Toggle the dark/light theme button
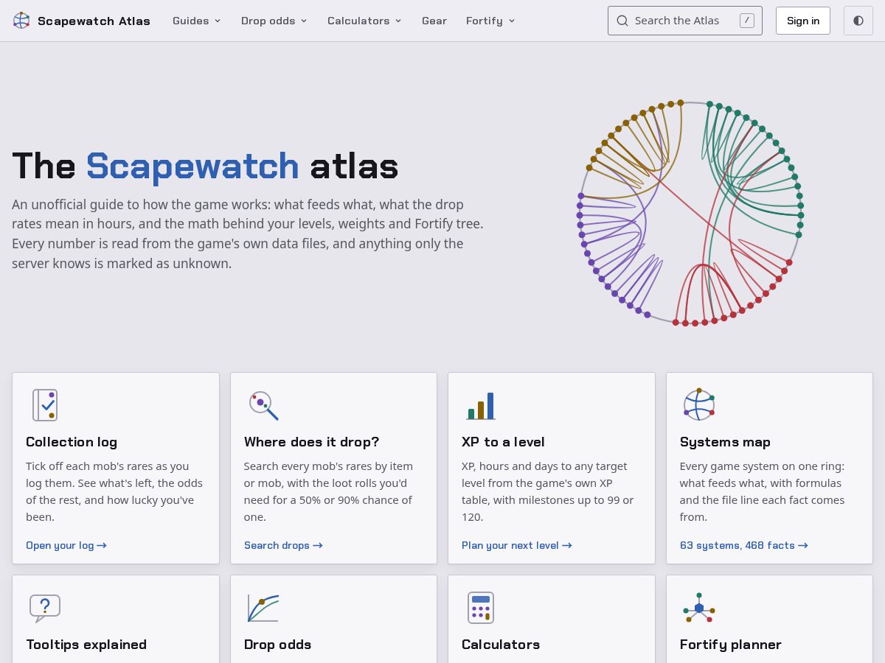 (x=858, y=21)
